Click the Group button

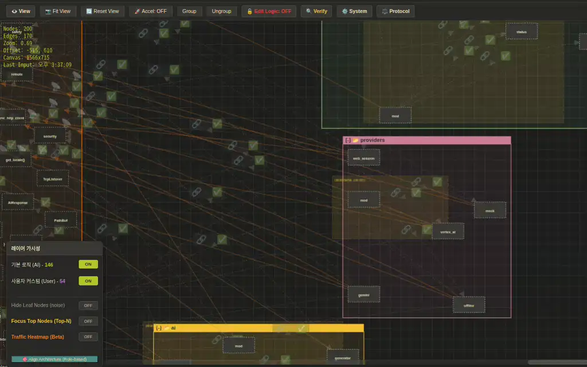[x=189, y=11]
